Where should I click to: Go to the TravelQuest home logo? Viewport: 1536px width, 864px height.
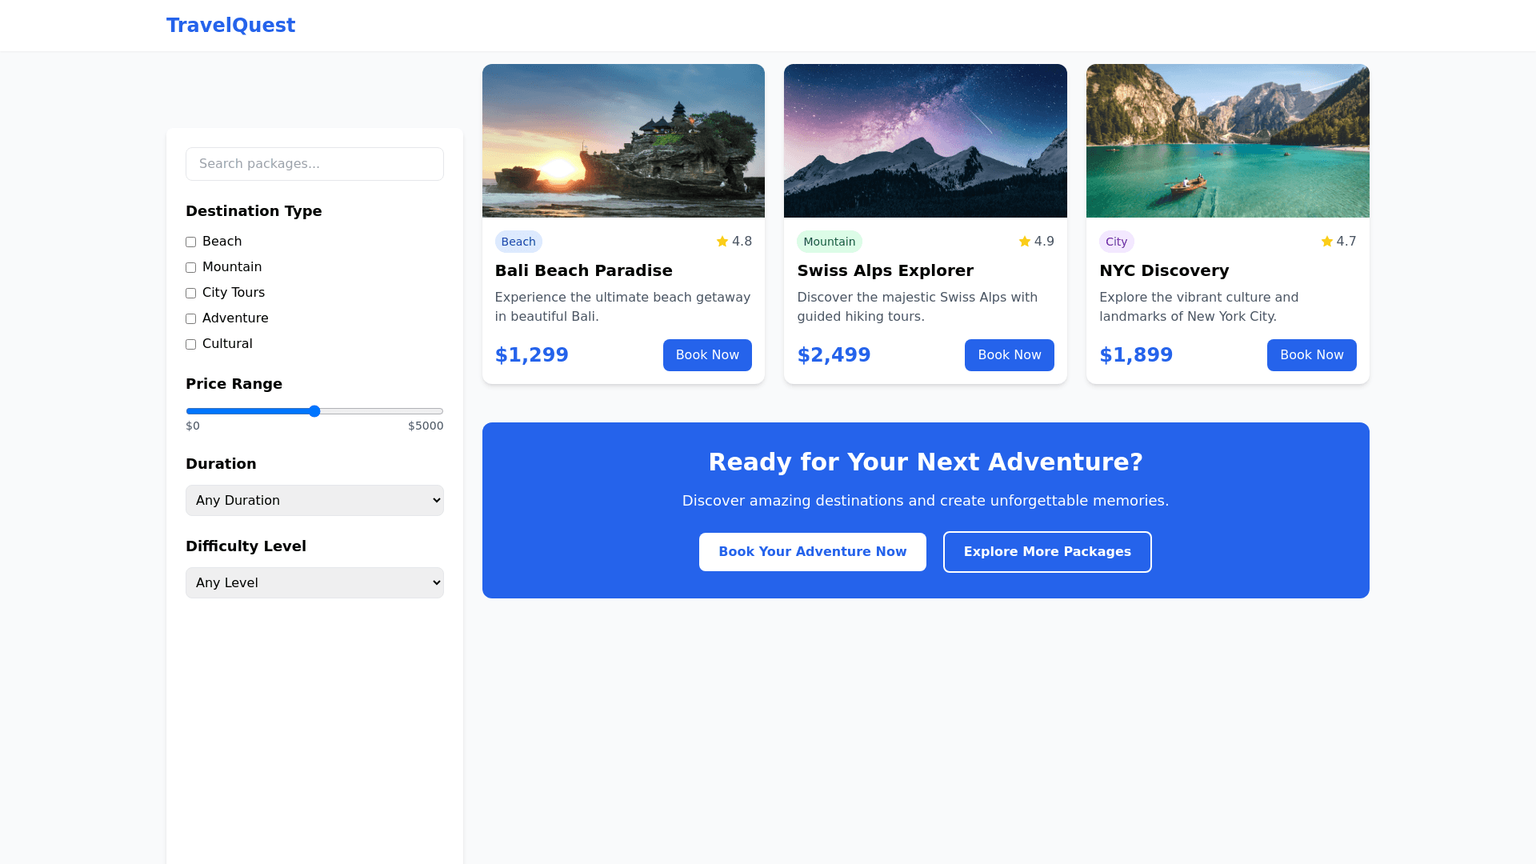(230, 26)
